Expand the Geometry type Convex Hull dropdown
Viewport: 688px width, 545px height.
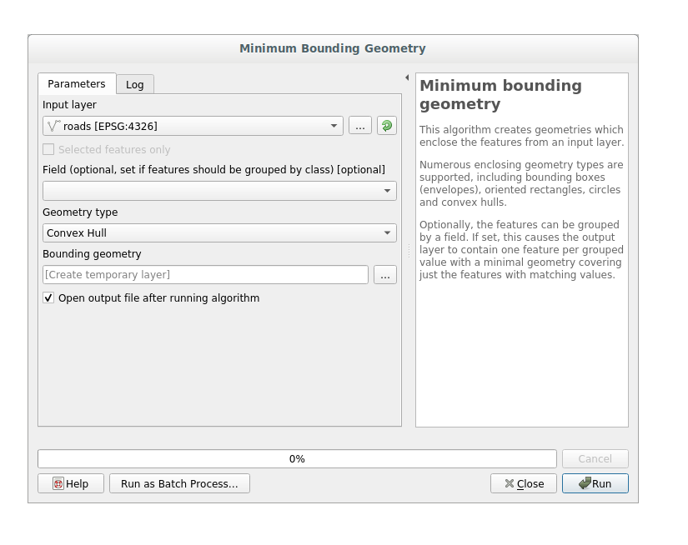click(x=219, y=233)
